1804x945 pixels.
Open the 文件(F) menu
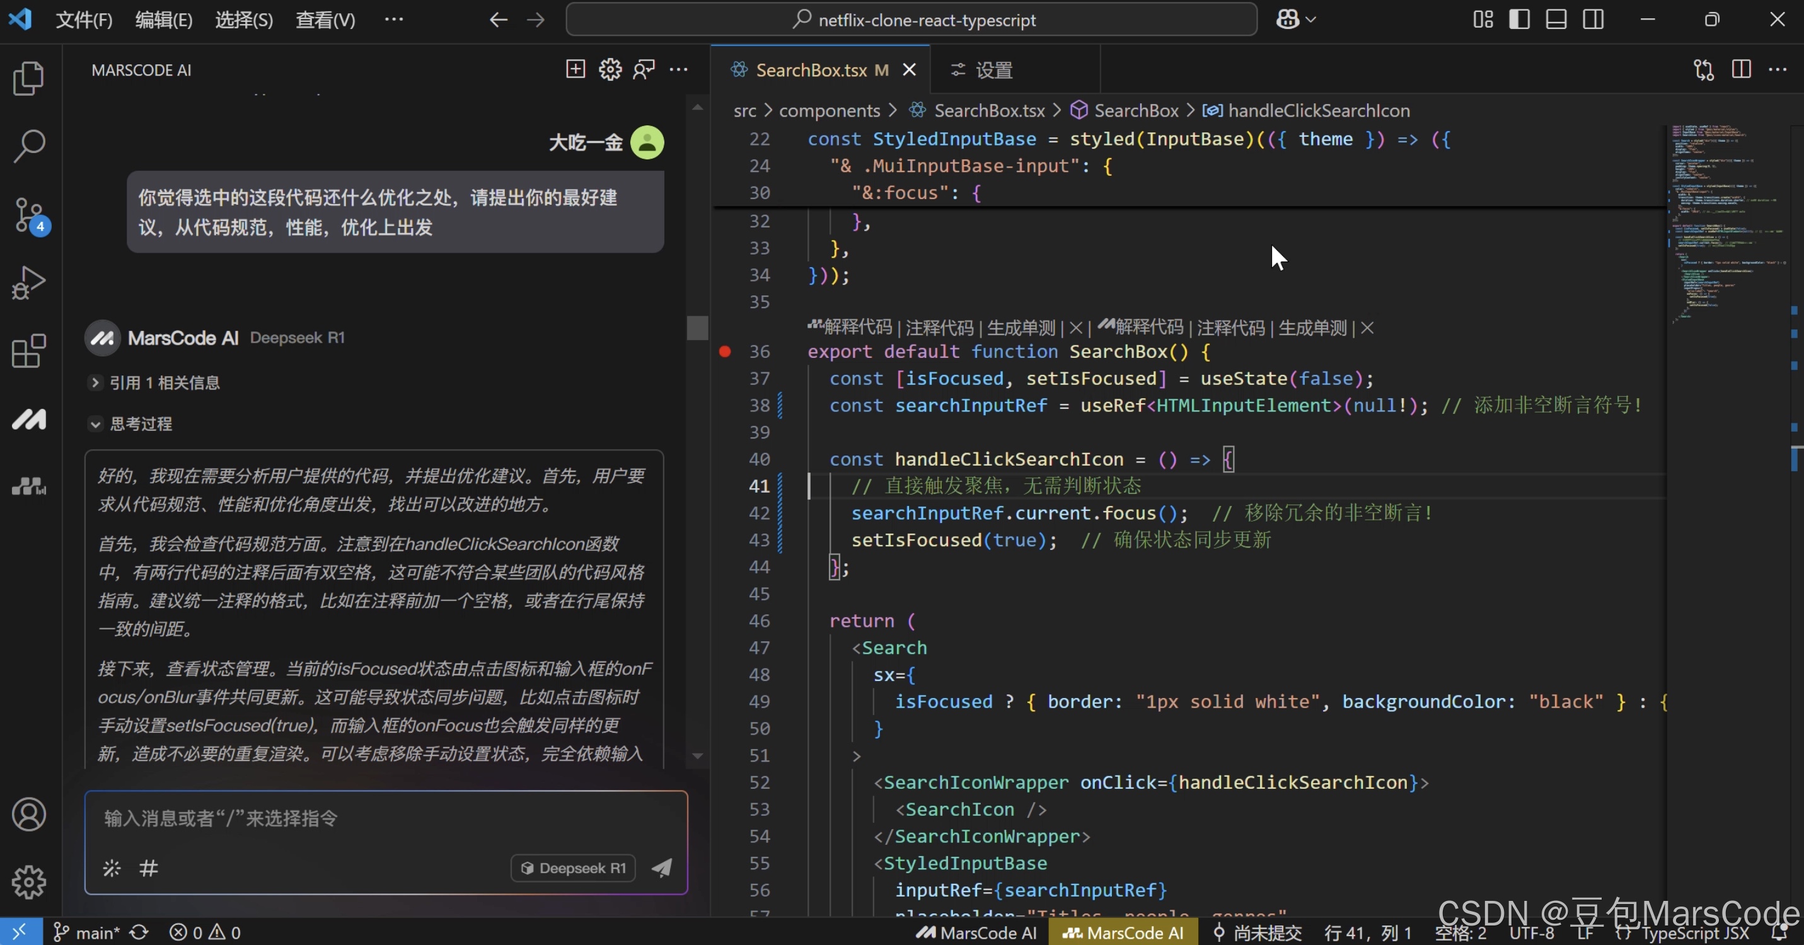tap(84, 20)
